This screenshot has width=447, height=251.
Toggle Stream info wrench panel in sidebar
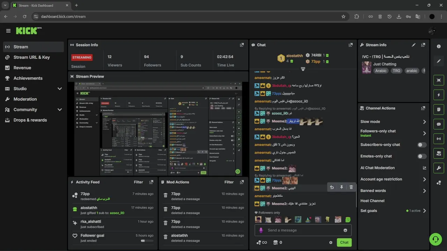coord(439,168)
